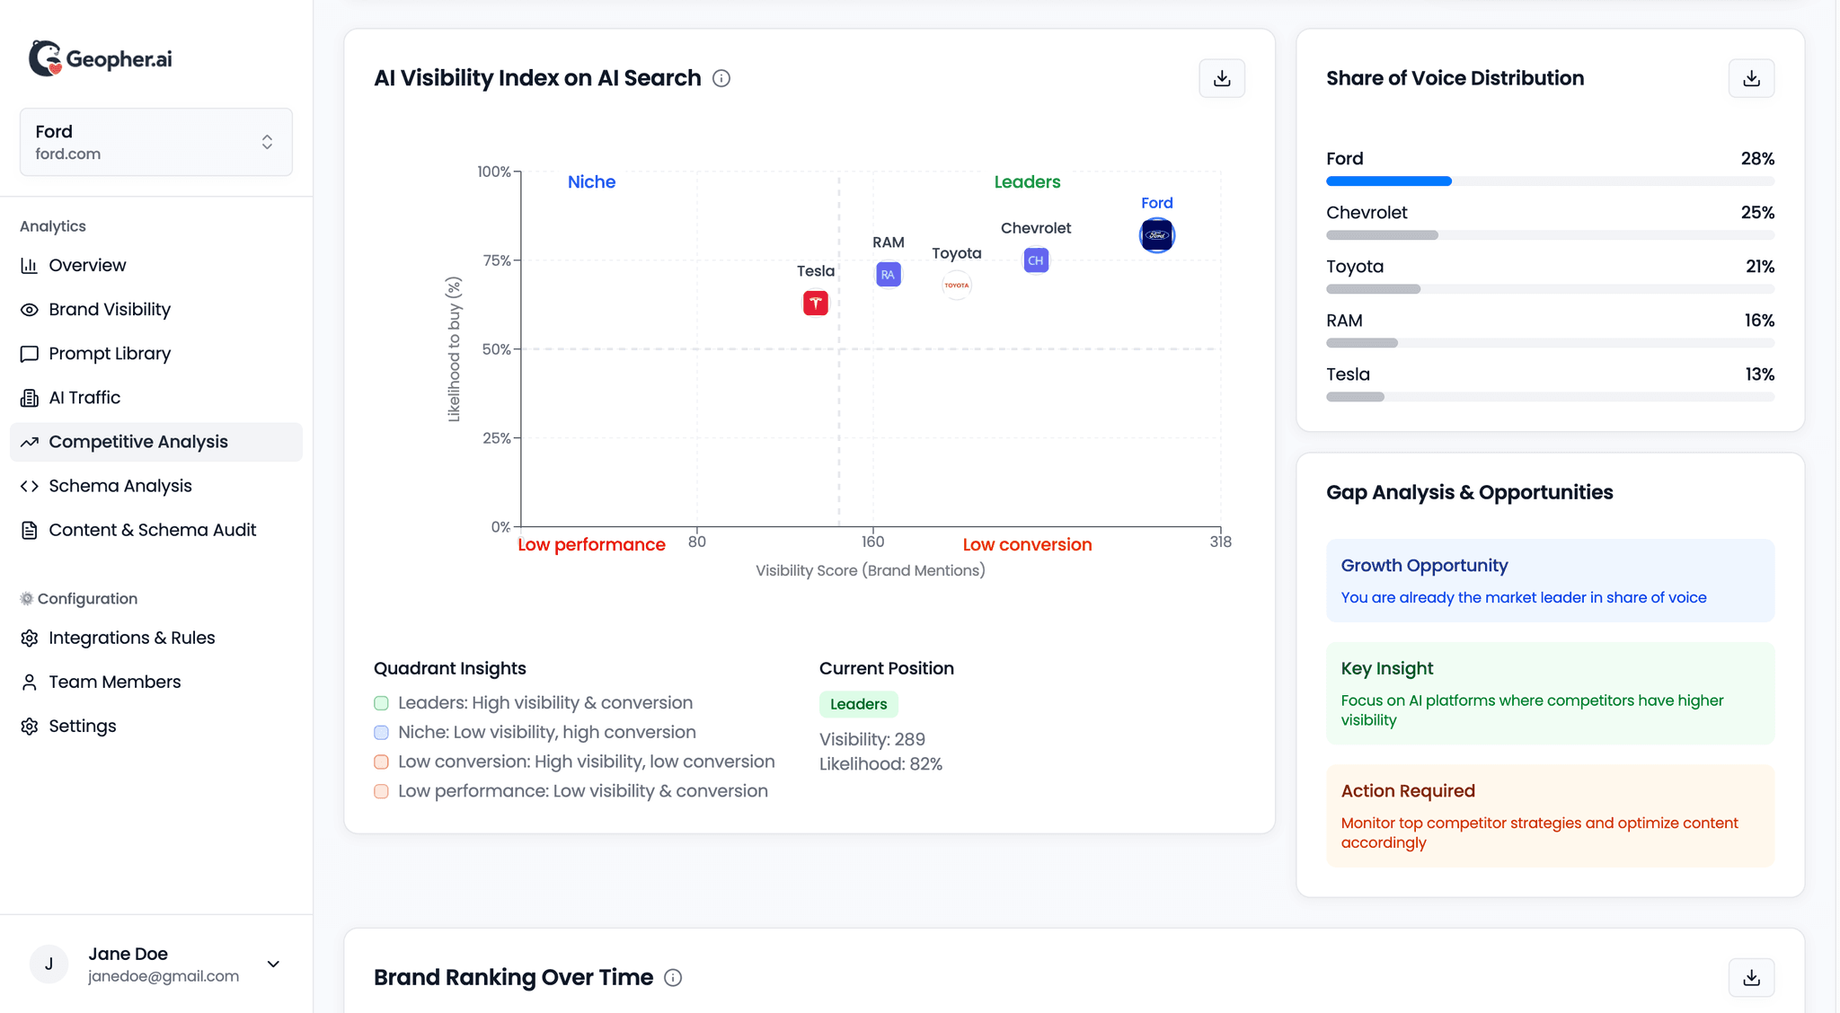Export the Share of Voice Distribution data
The height and width of the screenshot is (1013, 1840).
coord(1751,78)
